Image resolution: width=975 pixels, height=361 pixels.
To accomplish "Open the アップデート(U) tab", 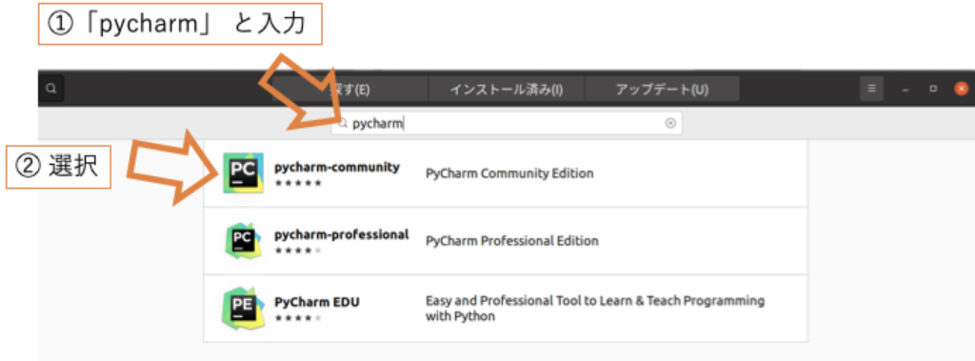I will pos(663,89).
